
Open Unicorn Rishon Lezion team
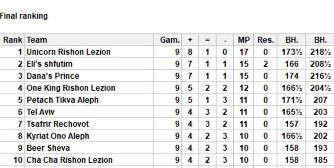click(69, 52)
